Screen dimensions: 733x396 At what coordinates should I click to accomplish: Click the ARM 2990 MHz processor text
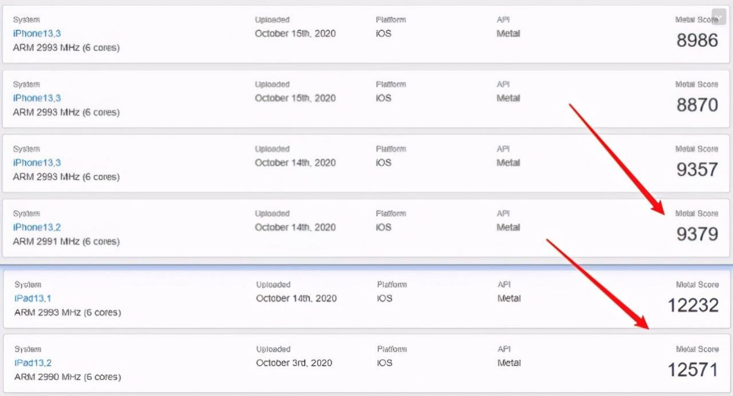[x=68, y=377]
